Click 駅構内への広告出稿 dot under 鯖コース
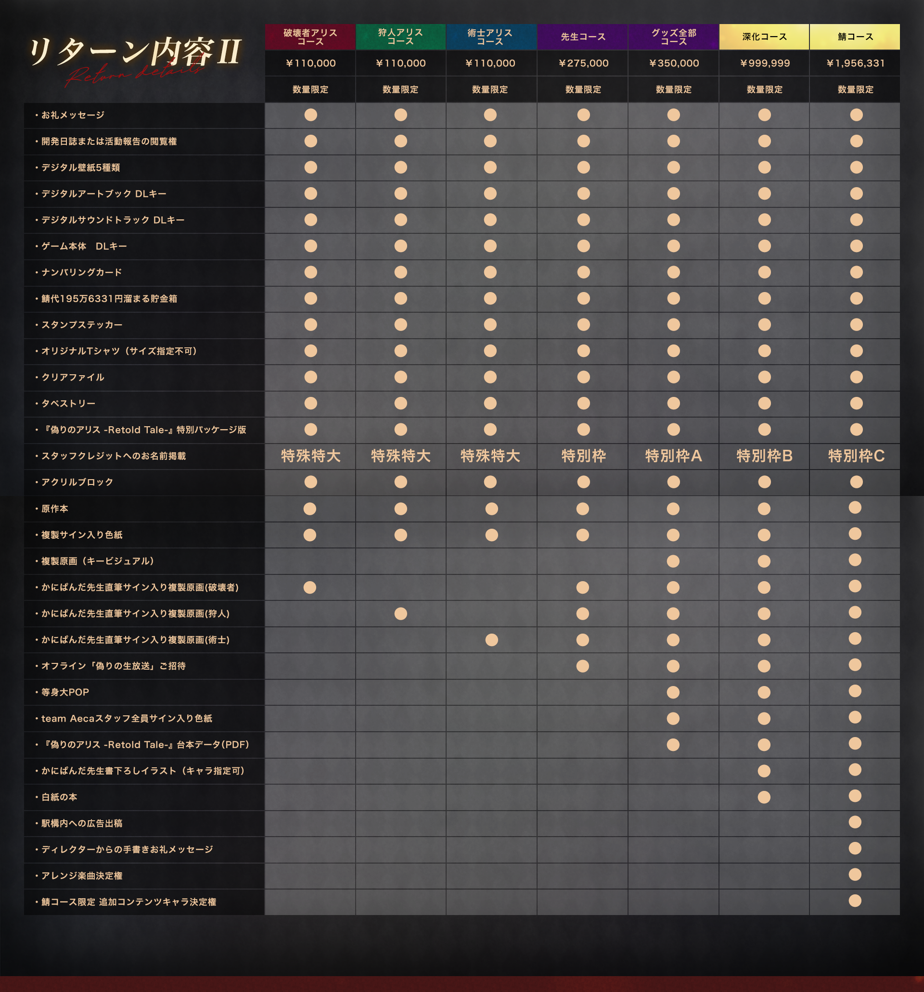 tap(855, 822)
